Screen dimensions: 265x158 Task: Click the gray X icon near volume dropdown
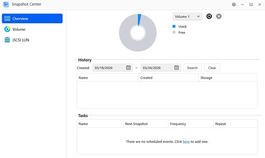(x=219, y=16)
